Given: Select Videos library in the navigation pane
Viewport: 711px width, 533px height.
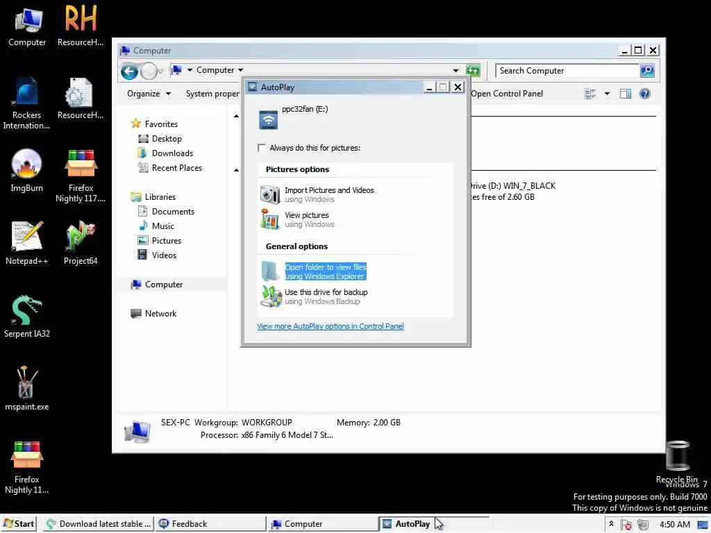Looking at the screenshot, I should coord(157,255).
